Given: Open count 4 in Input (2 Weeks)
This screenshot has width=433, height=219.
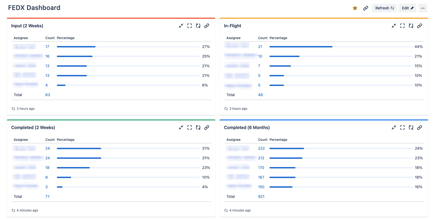Looking at the screenshot, I should (x=46, y=85).
